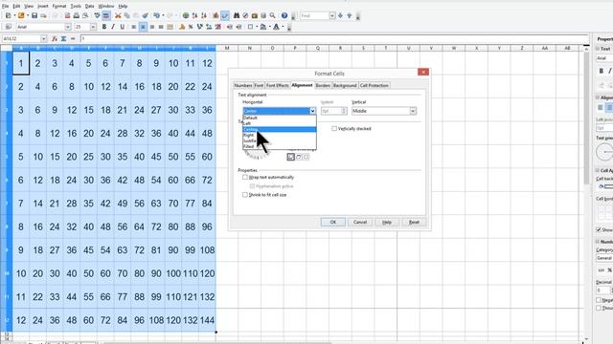
Task: Switch to the Numbers tab
Action: click(242, 85)
